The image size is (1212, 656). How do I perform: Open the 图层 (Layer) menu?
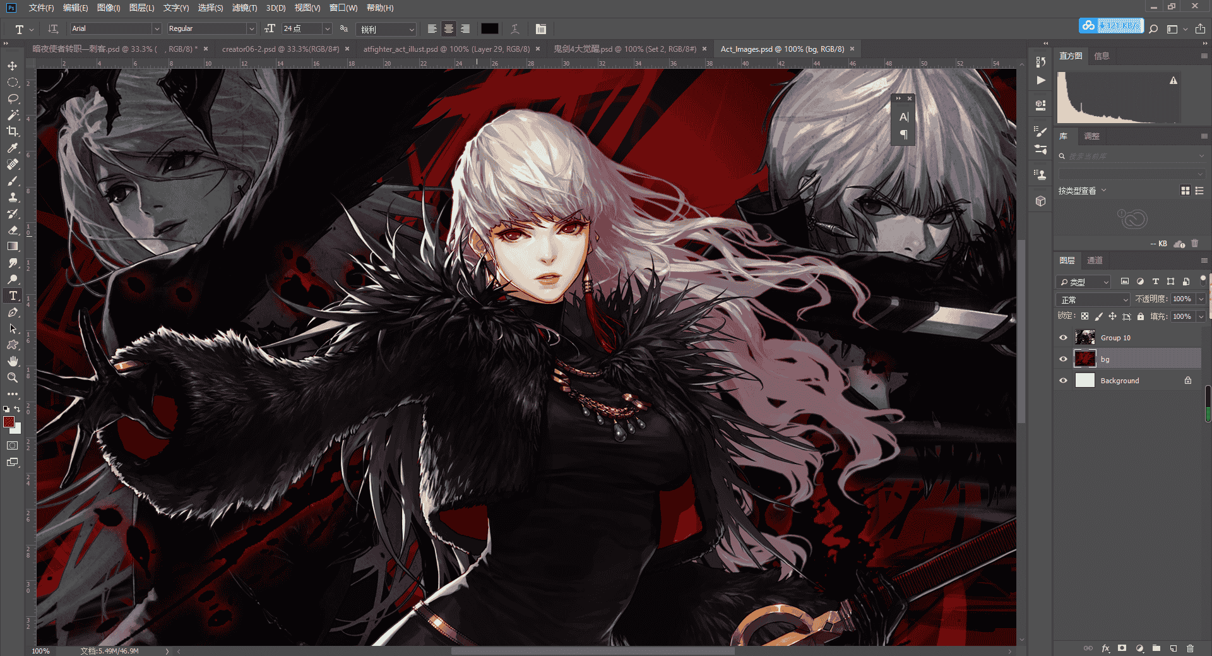141,8
